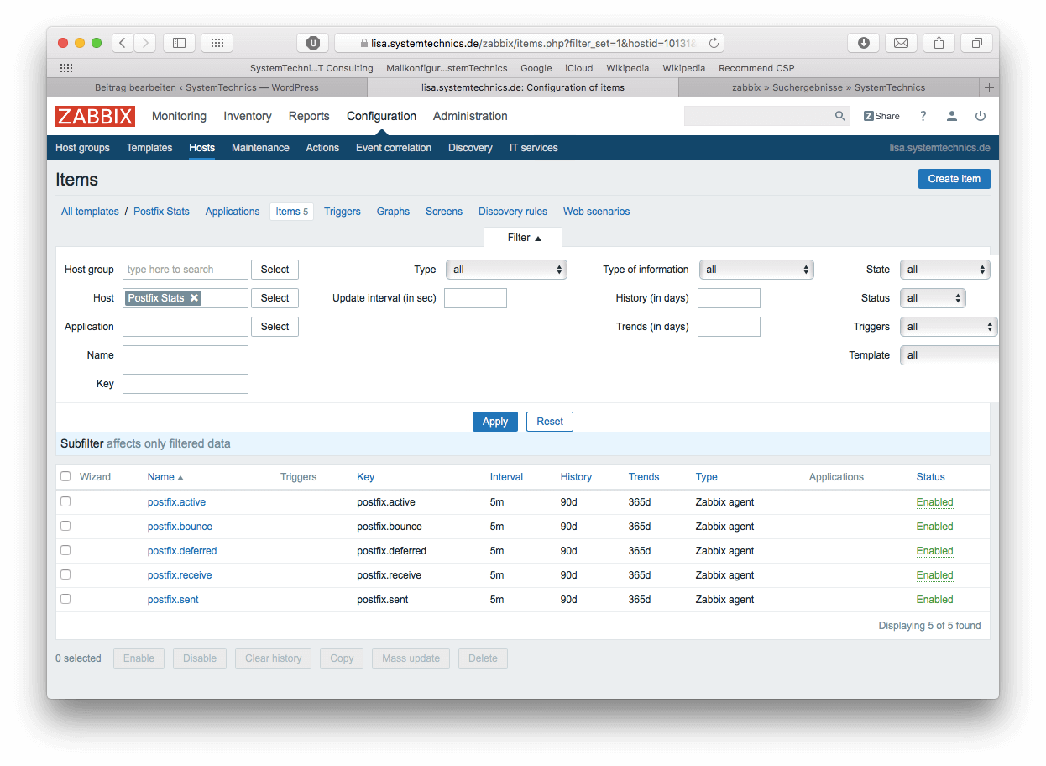Check the postfix.receive row checkbox
Screen dimensions: 1046x766
coord(65,574)
